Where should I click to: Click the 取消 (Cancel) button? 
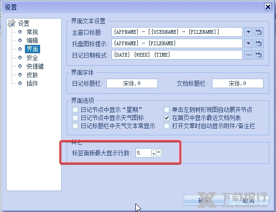click(x=248, y=200)
